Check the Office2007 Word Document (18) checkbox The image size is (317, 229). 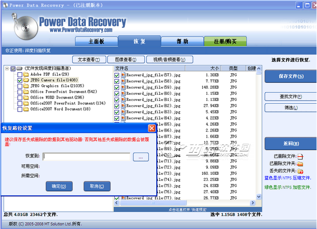pos(20,110)
